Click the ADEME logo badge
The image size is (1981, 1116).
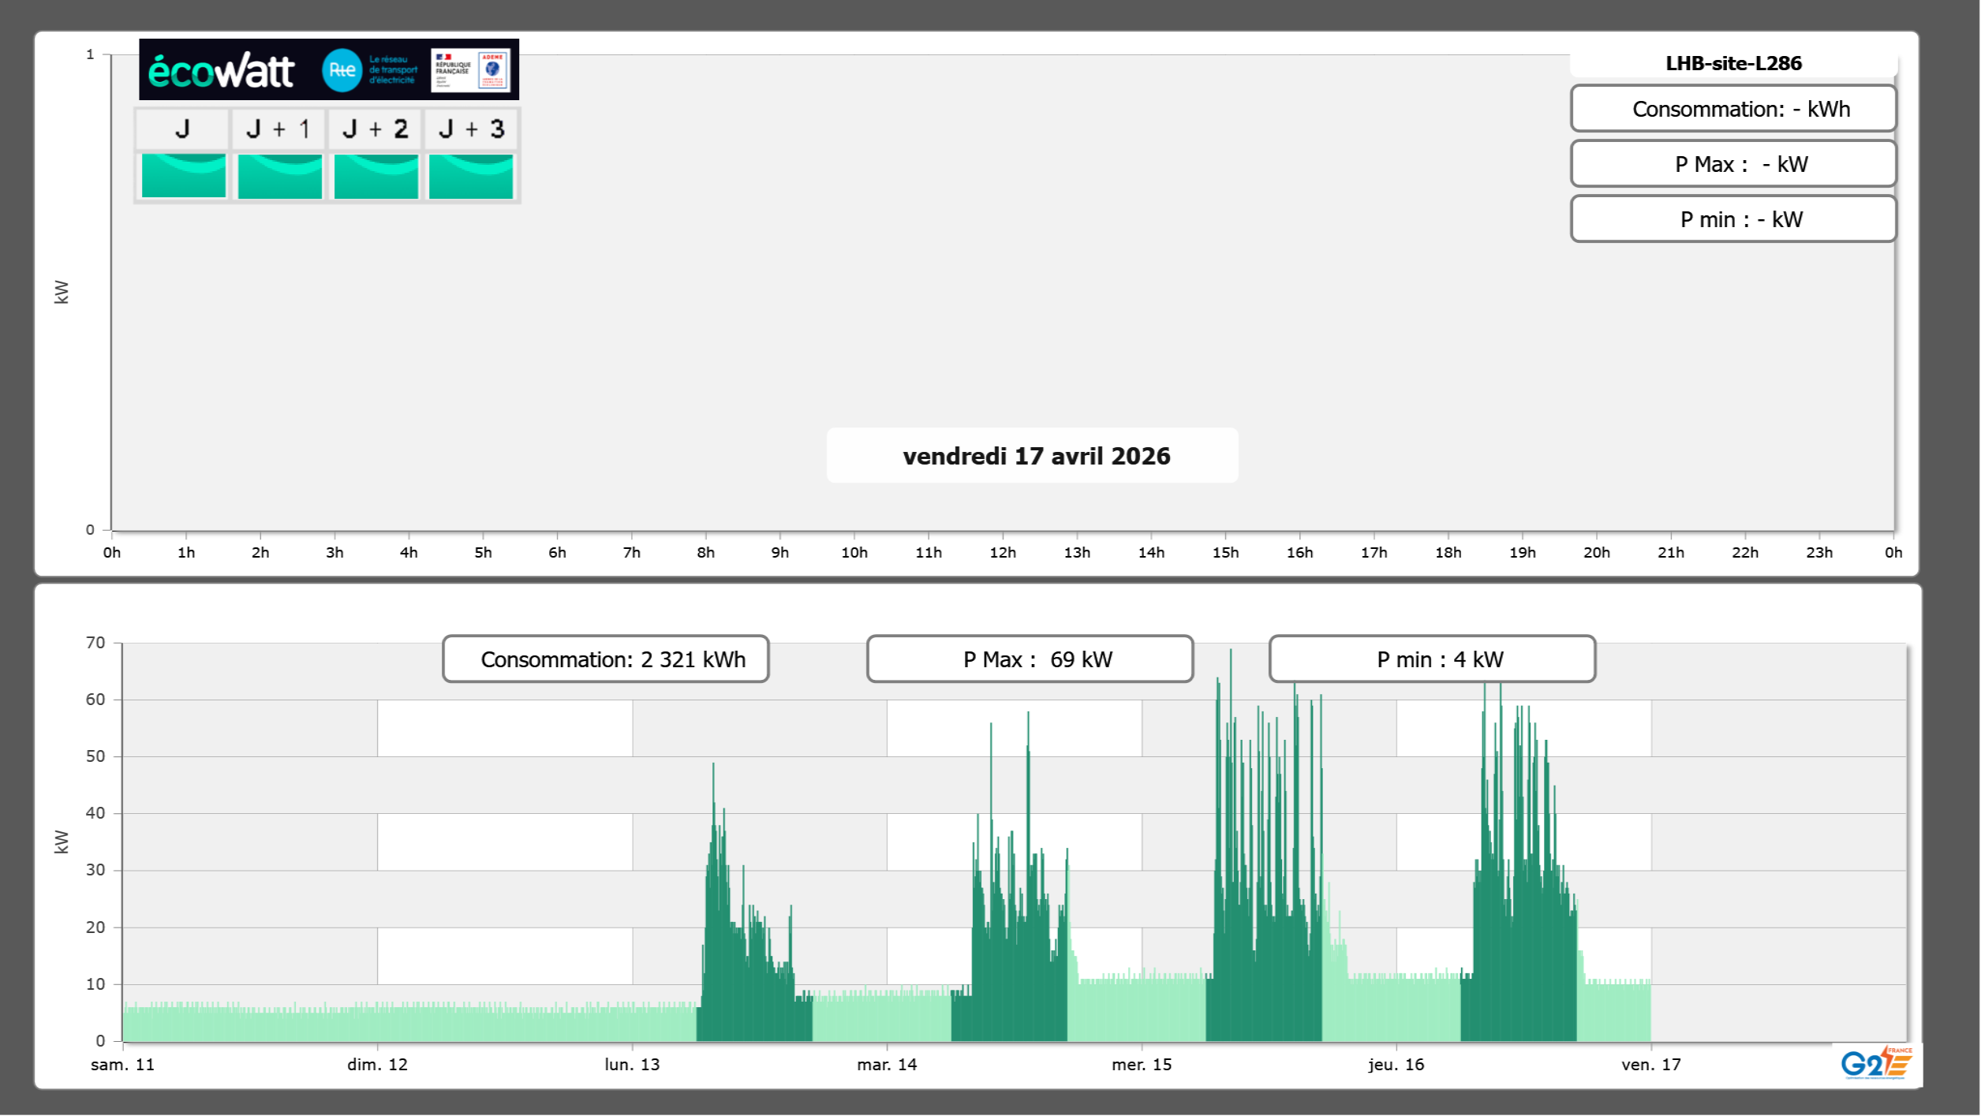pos(493,70)
